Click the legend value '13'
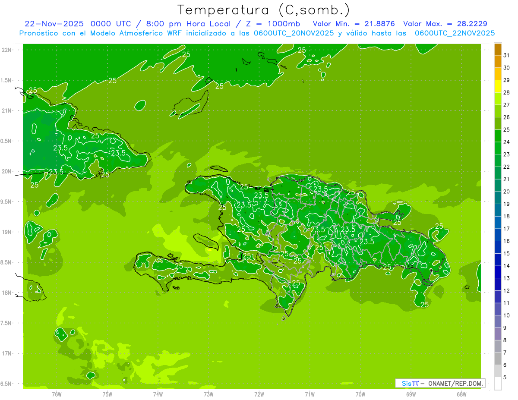518x400 pixels. click(507, 278)
